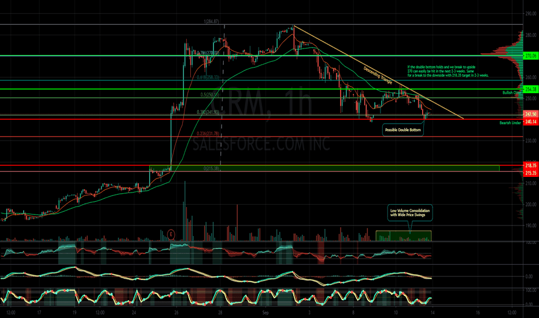Click the 260.00 price axis label
The width and height of the screenshot is (539, 318).
coord(531,77)
